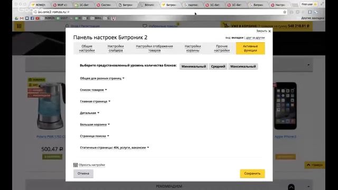
Task: Click the kettle product thumbnail
Action: (51, 106)
